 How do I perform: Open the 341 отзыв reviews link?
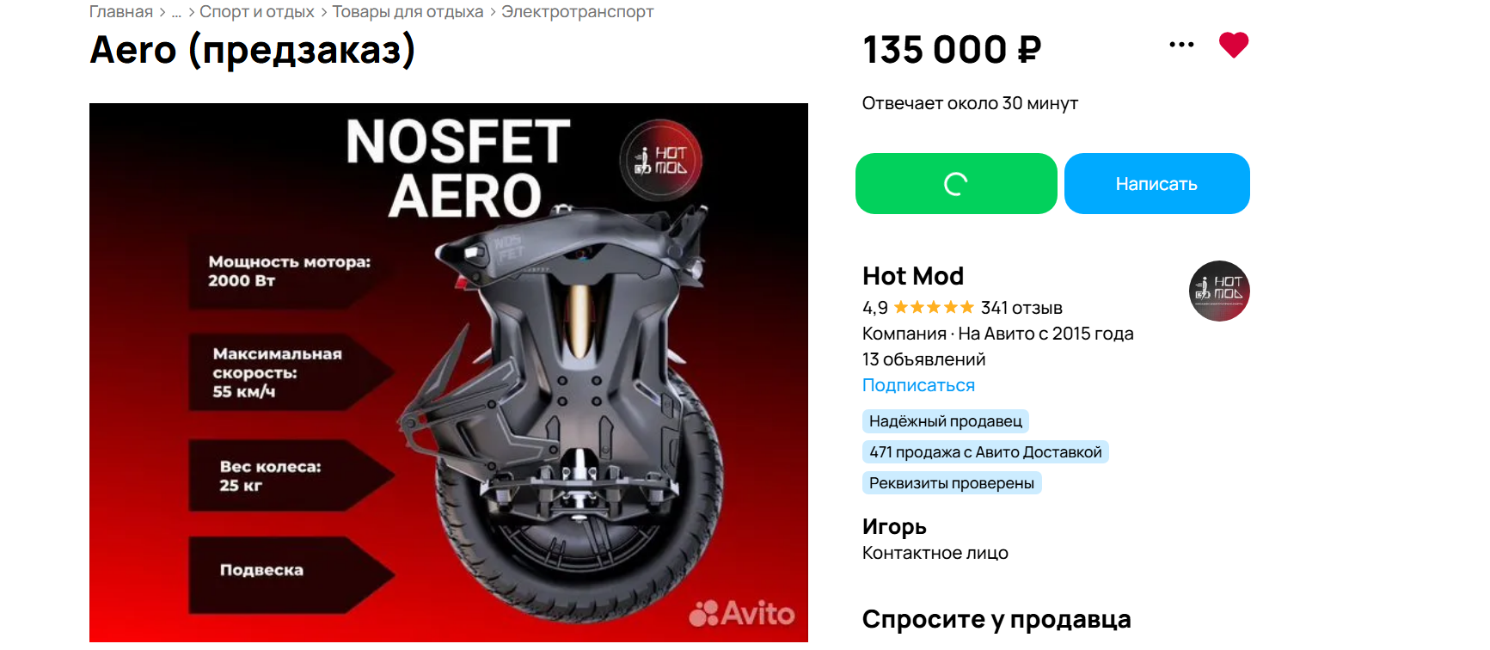tap(1021, 308)
